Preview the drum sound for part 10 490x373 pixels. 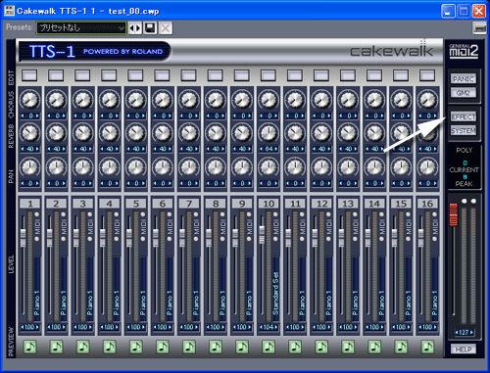pyautogui.click(x=269, y=347)
